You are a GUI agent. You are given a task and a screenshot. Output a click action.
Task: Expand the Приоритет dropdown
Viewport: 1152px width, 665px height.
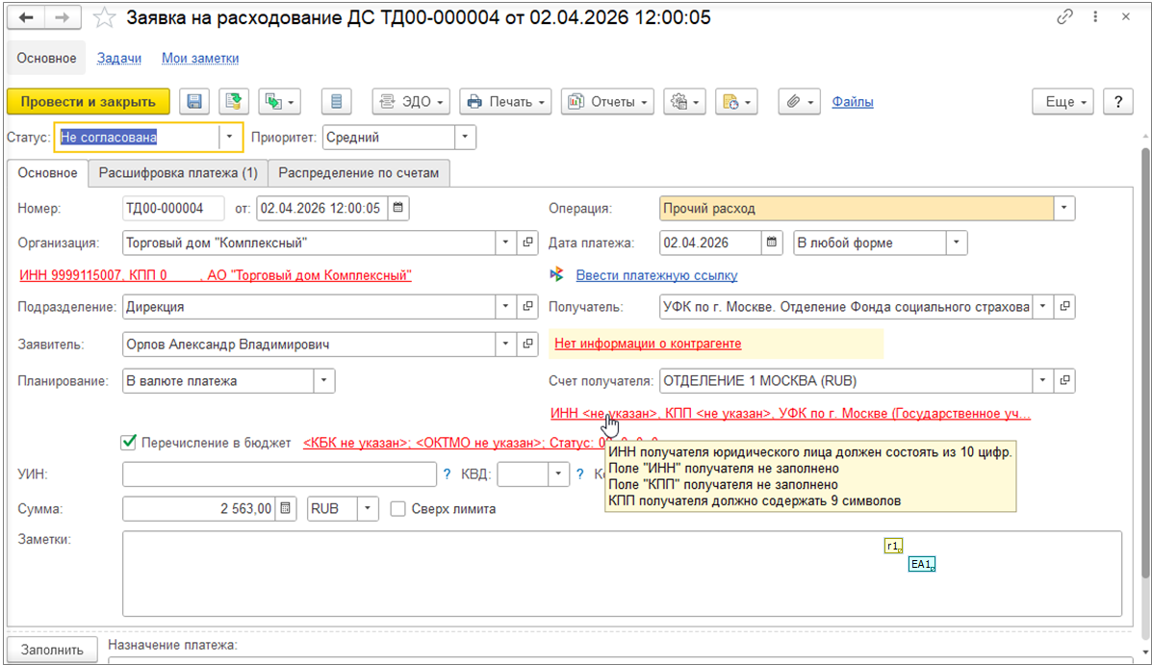[464, 138]
